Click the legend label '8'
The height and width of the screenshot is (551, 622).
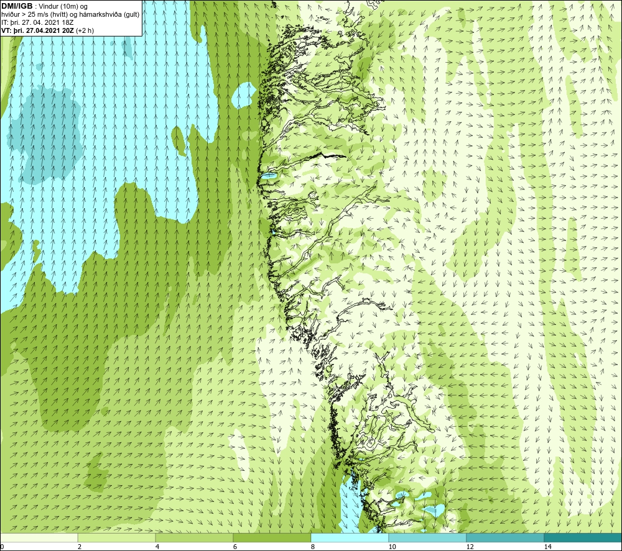313,547
